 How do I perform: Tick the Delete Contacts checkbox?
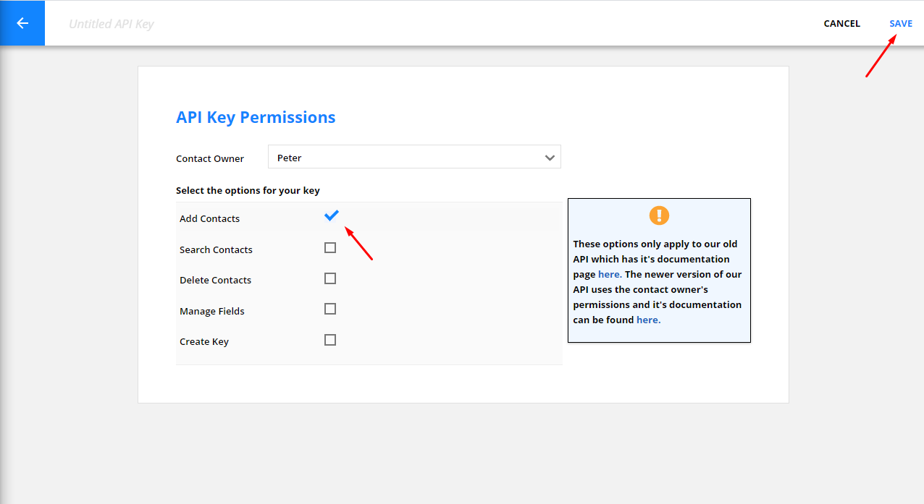coord(330,278)
